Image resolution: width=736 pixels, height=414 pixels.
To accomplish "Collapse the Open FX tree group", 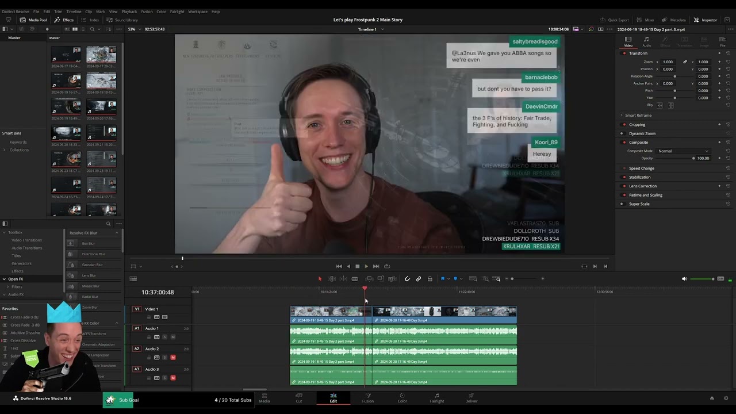I will click(4, 279).
